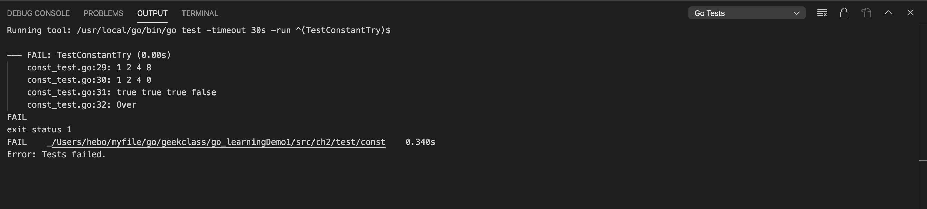Viewport: 927px width, 209px height.
Task: Open the failing package path link
Action: pos(216,142)
